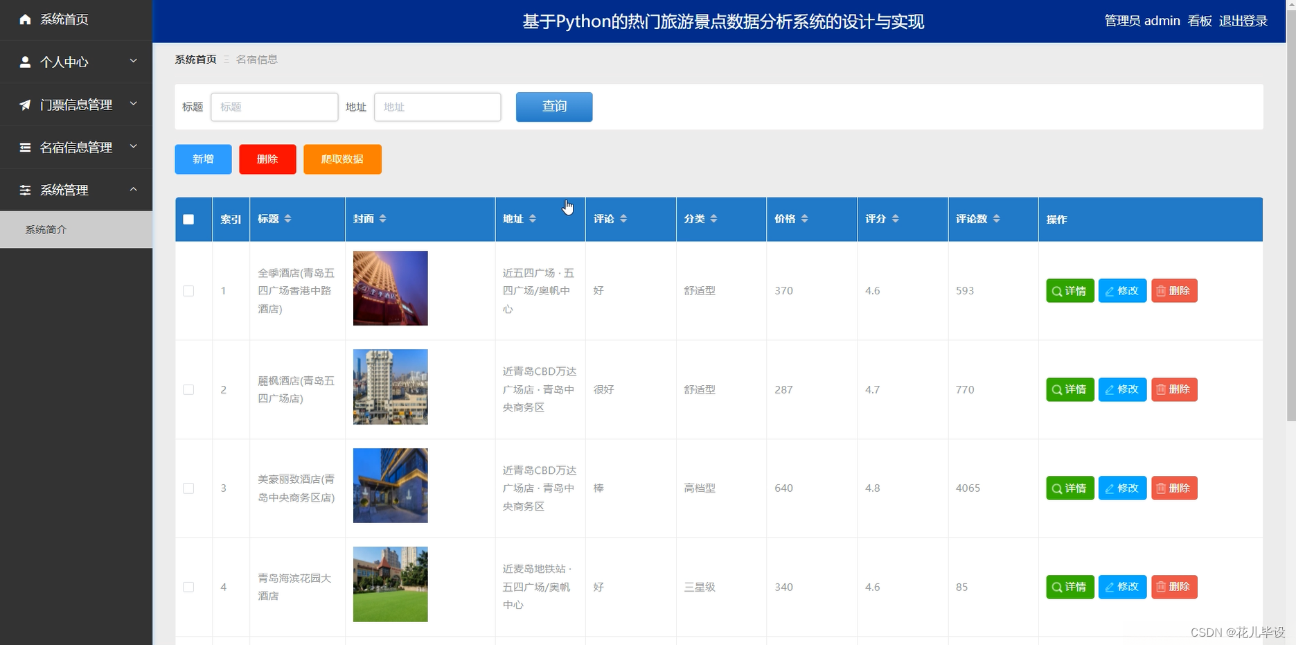The width and height of the screenshot is (1296, 645).
Task: Click the paper plane icon for 门票信息管理
Action: (26, 105)
